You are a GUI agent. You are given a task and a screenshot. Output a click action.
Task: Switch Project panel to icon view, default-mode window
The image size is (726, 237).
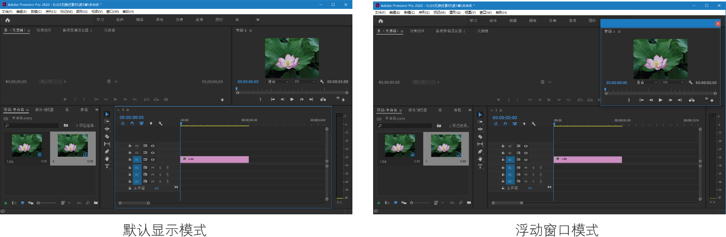click(23, 203)
